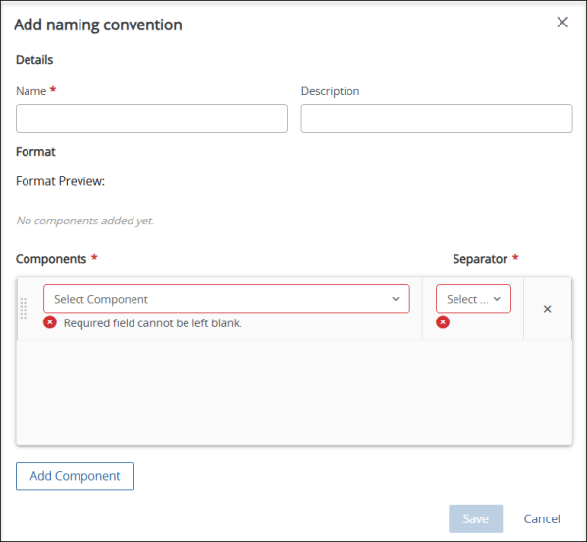Click the Description input field
The image size is (587, 542).
click(437, 119)
